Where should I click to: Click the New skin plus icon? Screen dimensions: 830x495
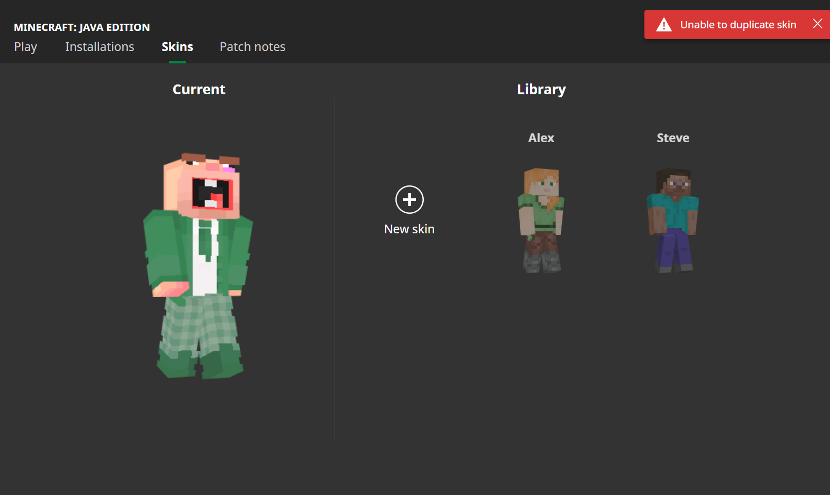(409, 199)
